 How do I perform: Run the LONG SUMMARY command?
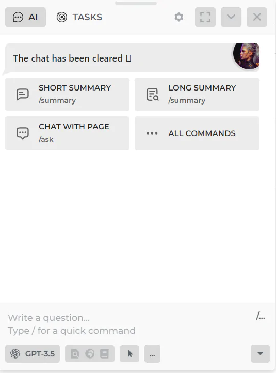(197, 94)
